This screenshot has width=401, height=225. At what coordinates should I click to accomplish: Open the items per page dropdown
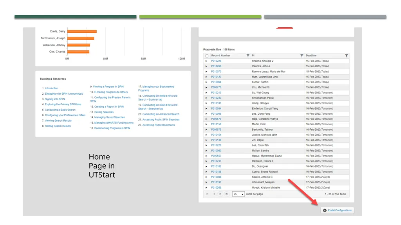point(238,194)
